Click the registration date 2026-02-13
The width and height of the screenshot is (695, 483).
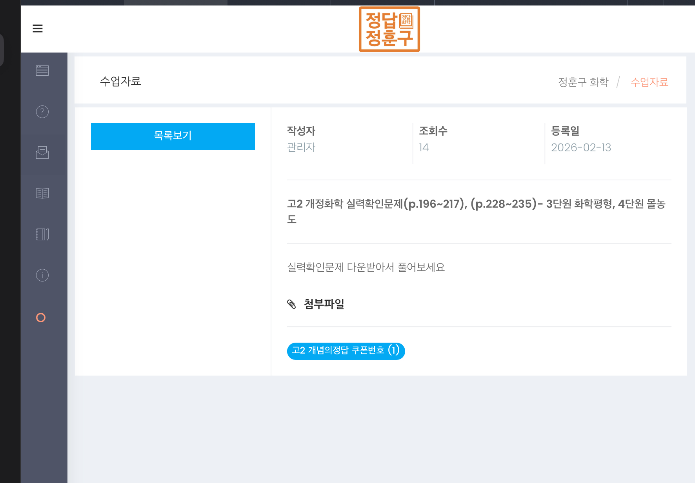click(581, 148)
